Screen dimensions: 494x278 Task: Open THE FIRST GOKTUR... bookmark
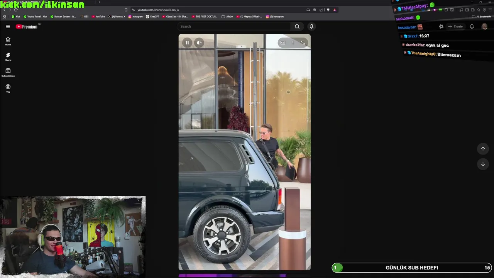pyautogui.click(x=205, y=17)
